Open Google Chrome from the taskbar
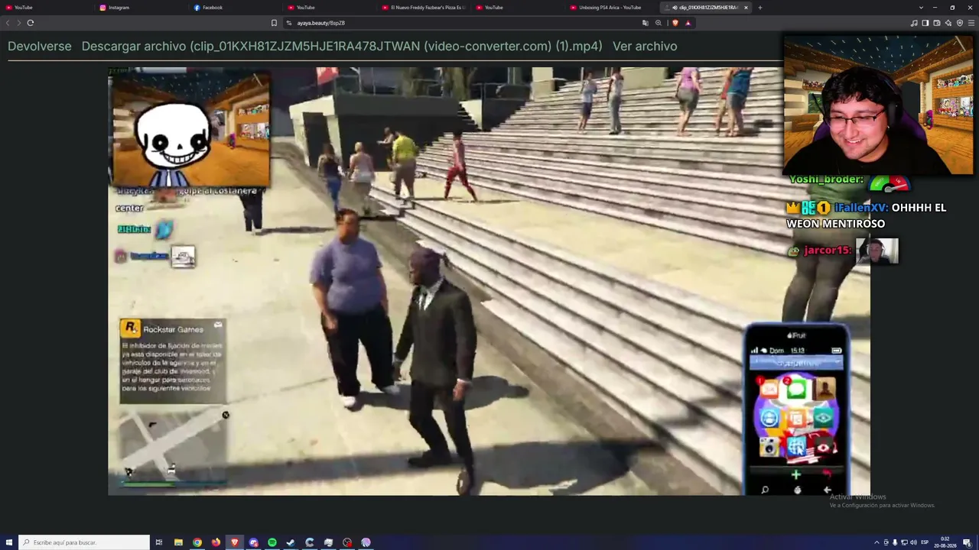Image resolution: width=979 pixels, height=550 pixels. tap(197, 542)
